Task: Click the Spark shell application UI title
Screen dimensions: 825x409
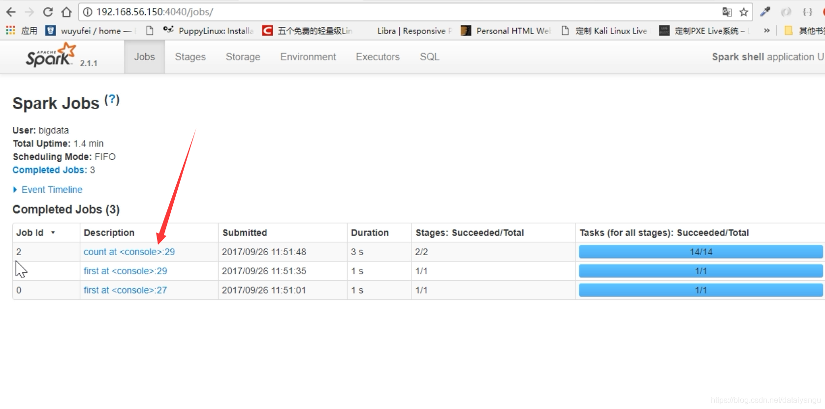Action: tap(768, 57)
